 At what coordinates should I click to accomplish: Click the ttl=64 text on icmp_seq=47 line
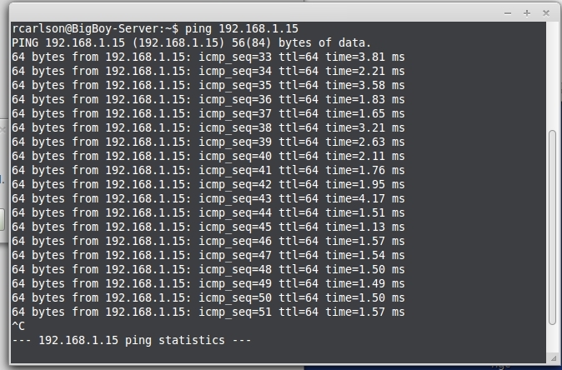click(x=299, y=255)
